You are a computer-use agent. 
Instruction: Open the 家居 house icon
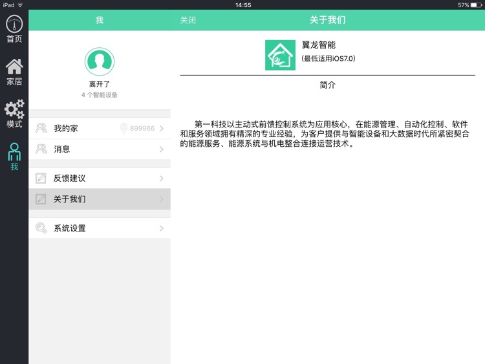pyautogui.click(x=14, y=67)
